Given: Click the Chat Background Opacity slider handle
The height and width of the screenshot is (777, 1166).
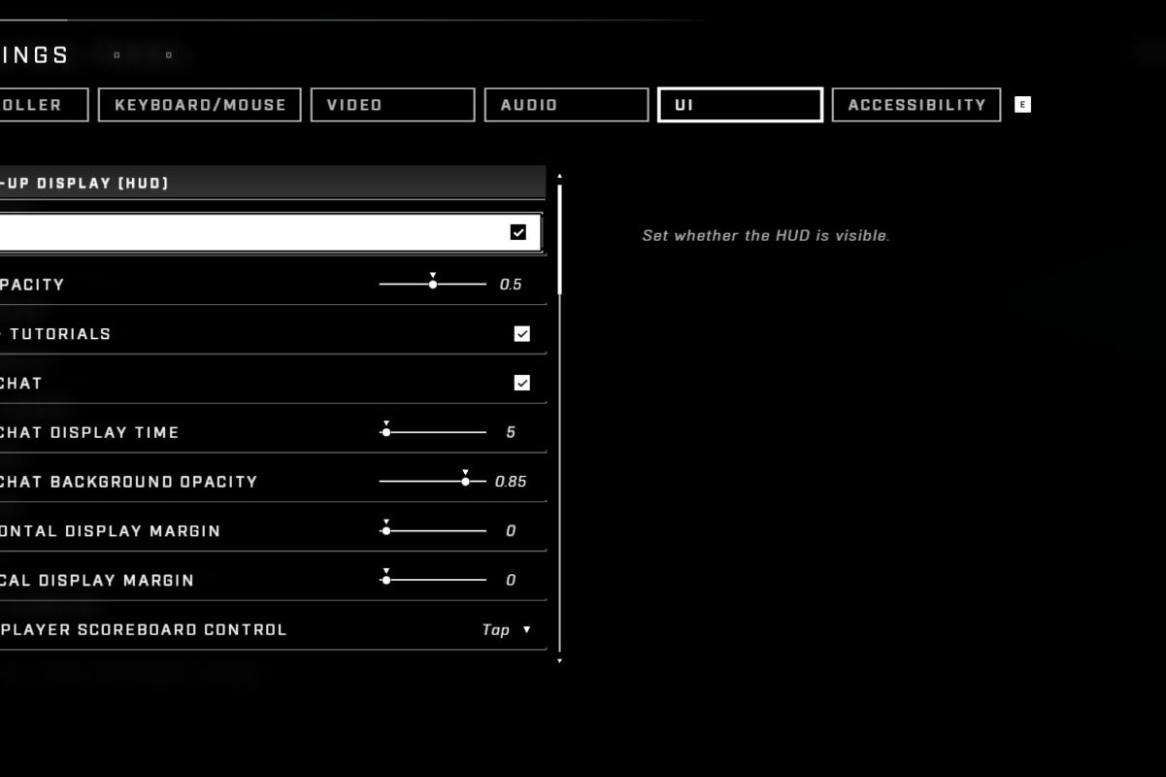Looking at the screenshot, I should click(x=466, y=482).
